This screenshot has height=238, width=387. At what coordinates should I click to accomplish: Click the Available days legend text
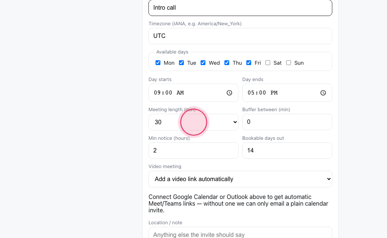tap(172, 52)
